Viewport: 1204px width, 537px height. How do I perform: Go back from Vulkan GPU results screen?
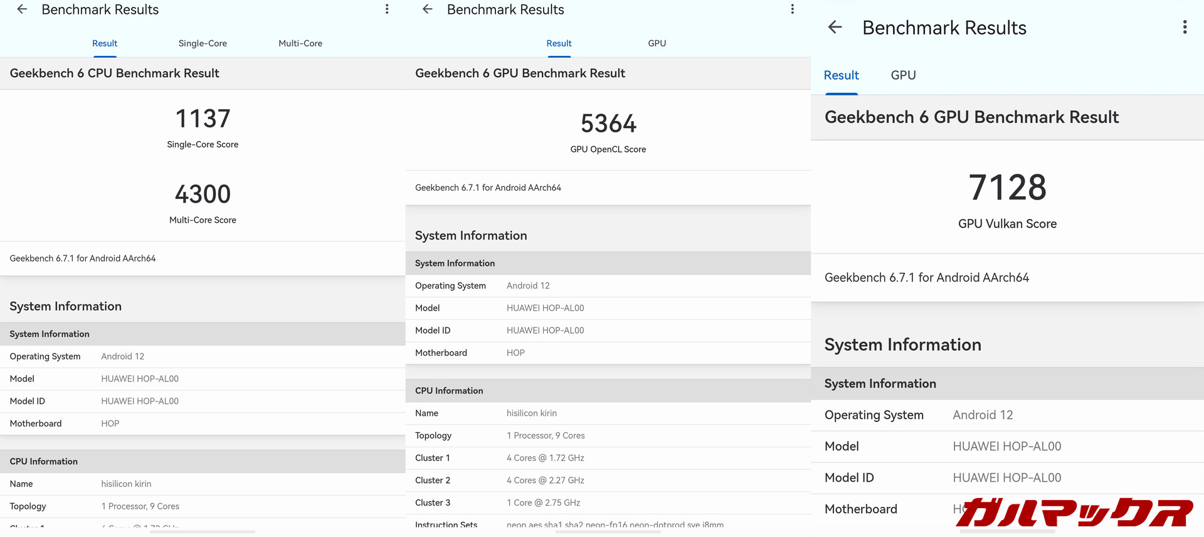835,27
